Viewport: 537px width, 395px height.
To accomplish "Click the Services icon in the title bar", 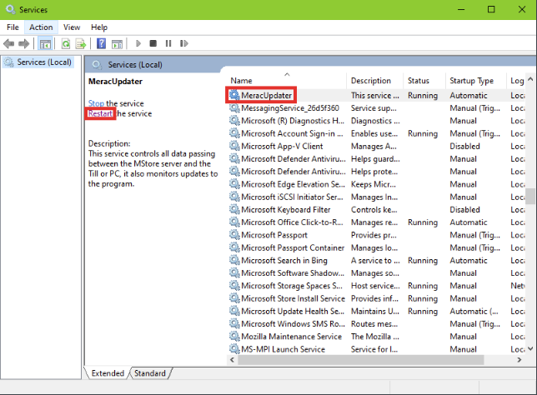I will (x=10, y=9).
